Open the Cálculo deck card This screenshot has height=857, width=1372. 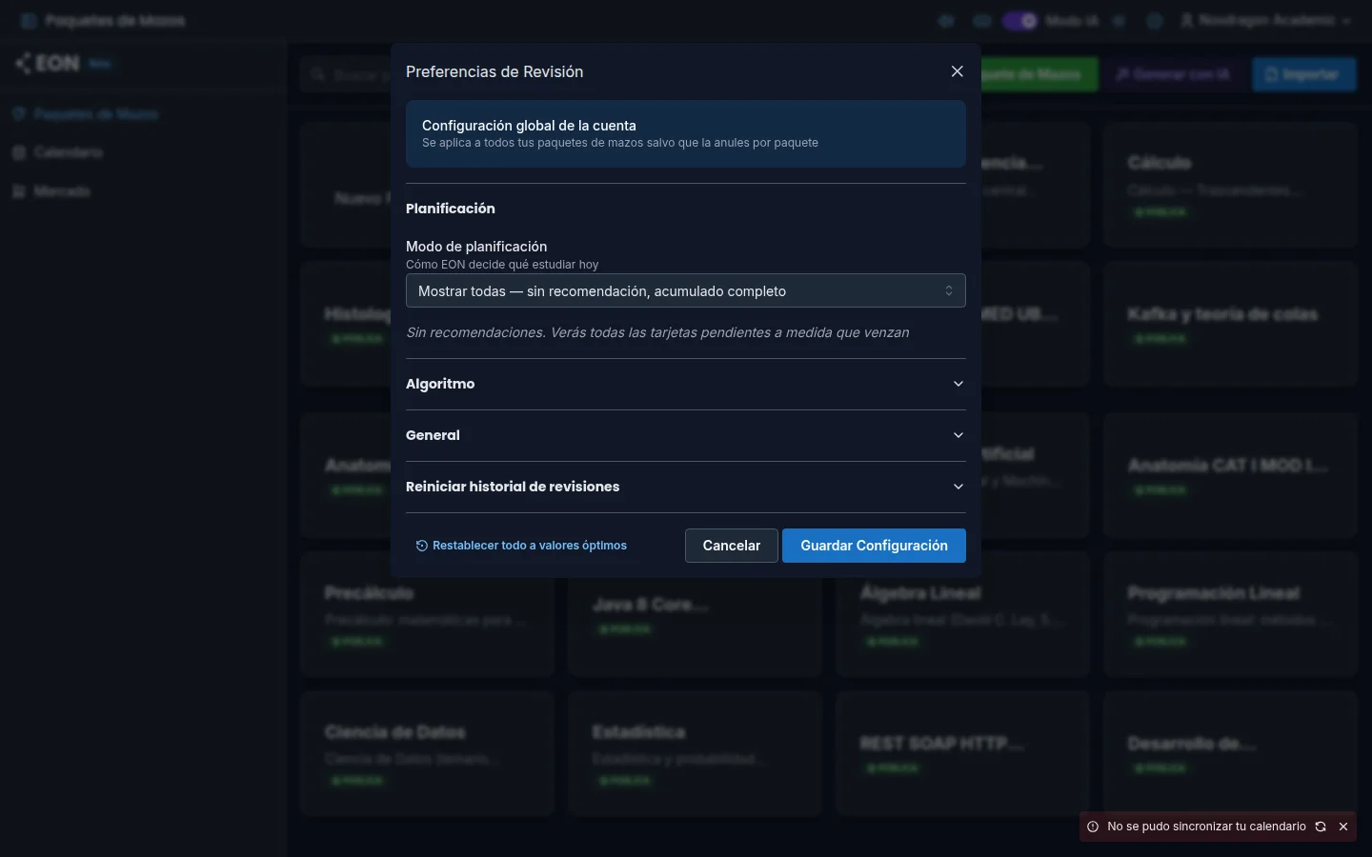click(1231, 185)
